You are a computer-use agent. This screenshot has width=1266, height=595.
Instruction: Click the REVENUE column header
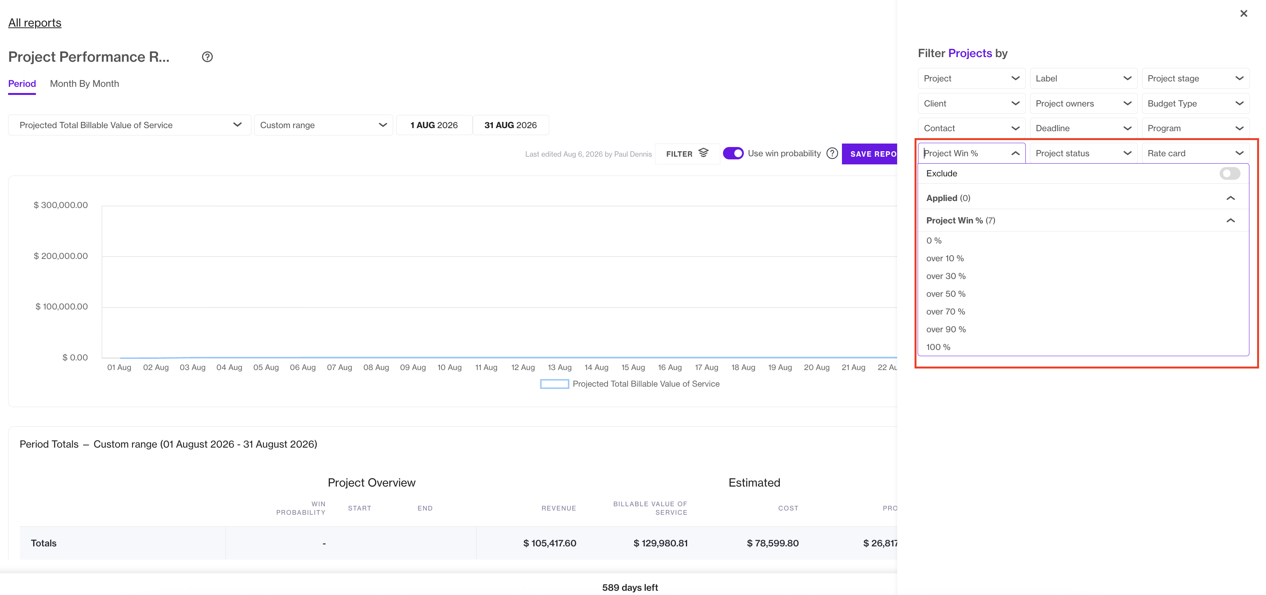pyautogui.click(x=559, y=508)
